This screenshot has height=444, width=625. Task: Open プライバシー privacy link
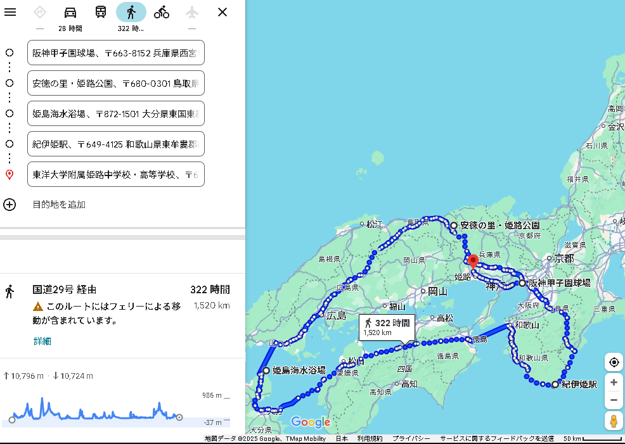(411, 438)
